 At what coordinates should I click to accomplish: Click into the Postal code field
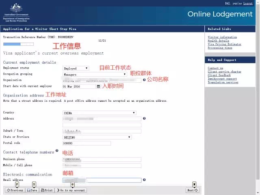(x=87, y=143)
